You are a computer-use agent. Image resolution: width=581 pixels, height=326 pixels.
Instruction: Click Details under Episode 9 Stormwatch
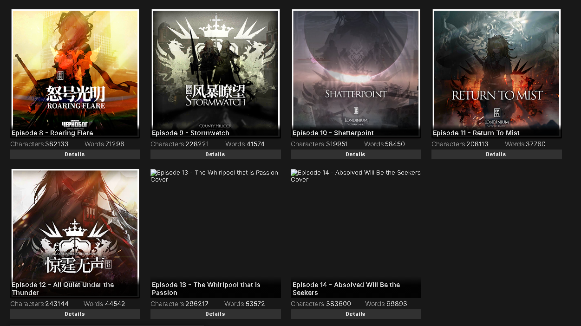[215, 154]
